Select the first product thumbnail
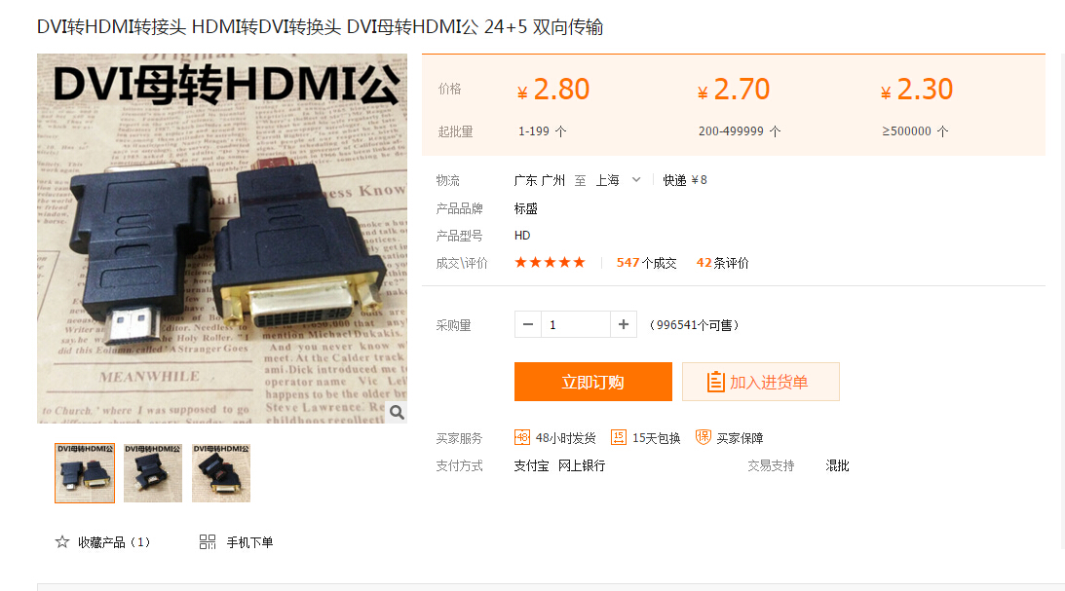This screenshot has height=591, width=1065. 85,473
